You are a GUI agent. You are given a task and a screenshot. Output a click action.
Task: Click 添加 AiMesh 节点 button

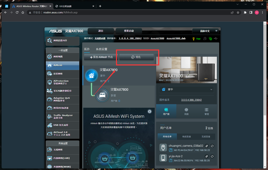point(101,57)
